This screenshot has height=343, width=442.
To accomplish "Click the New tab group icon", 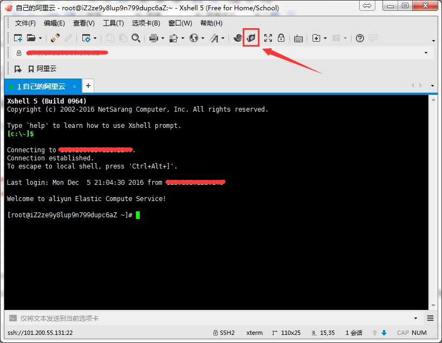I will click(x=316, y=38).
